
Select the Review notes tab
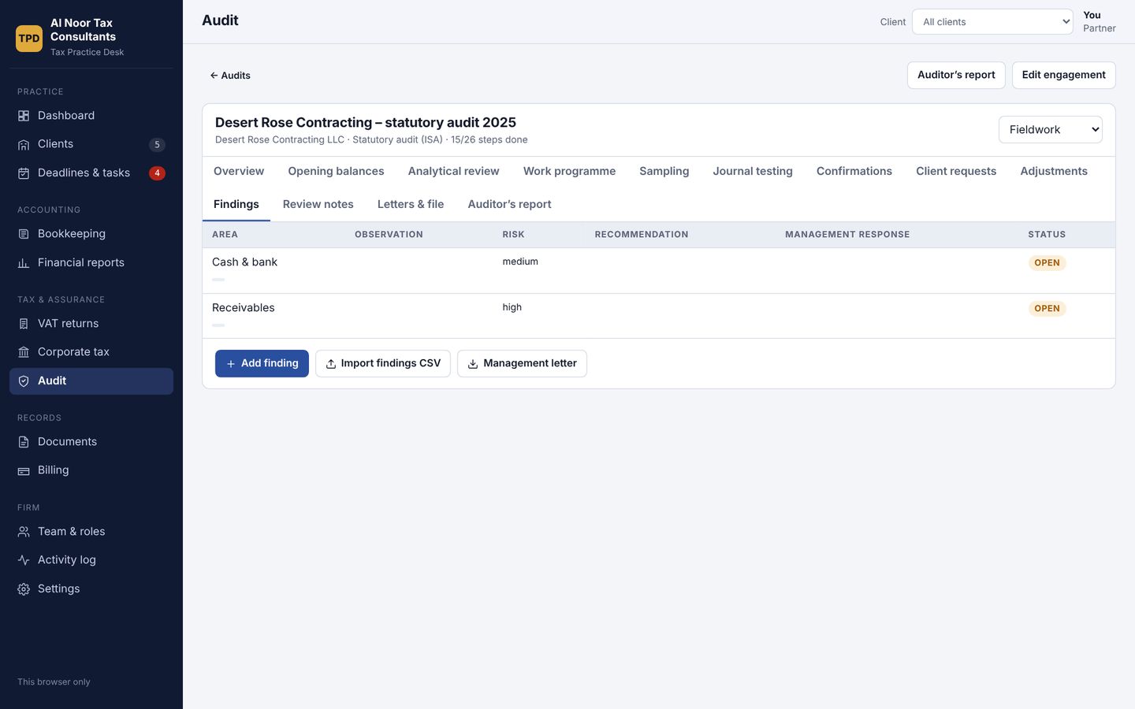[318, 204]
